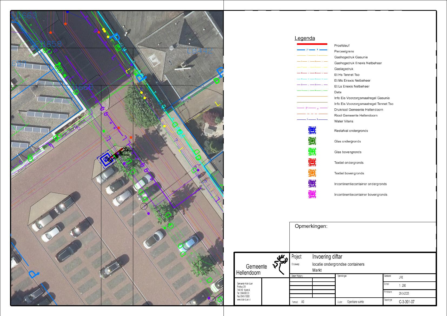
Task: Click the blue container symbol on the map
Action: [x=105, y=159]
